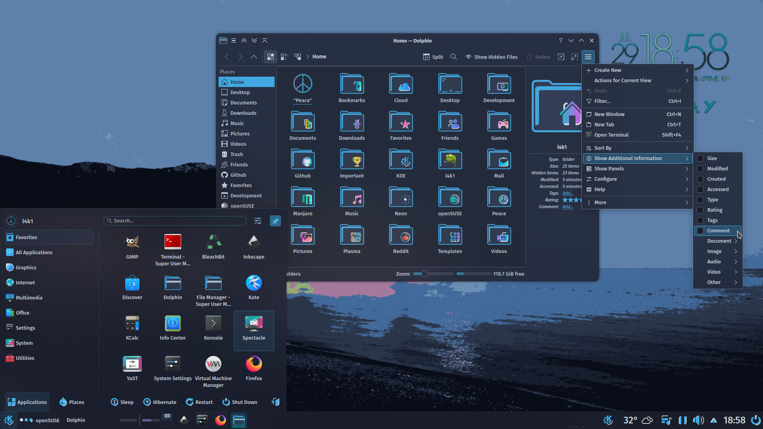This screenshot has width=763, height=429.
Task: Go up to parent folder in Dolphin
Action: (x=254, y=57)
